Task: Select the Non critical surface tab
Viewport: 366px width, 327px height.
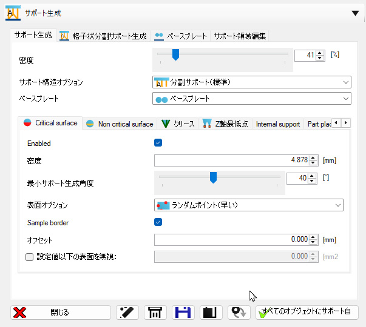Action: tap(120, 124)
